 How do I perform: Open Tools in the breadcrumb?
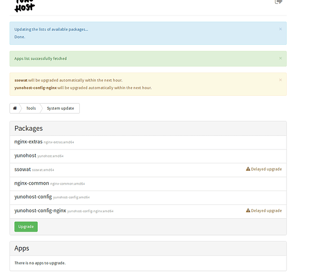[x=31, y=108]
